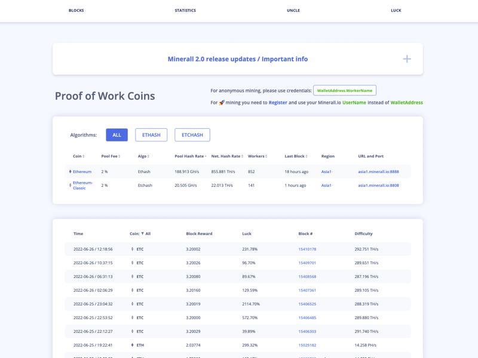Image resolution: width=478 pixels, height=358 pixels.
Task: Select the 231.78% luck value
Action: tap(250, 249)
